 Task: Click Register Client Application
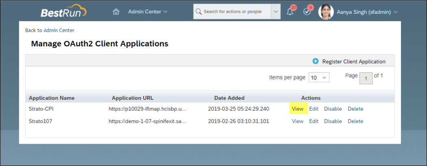[x=353, y=61]
